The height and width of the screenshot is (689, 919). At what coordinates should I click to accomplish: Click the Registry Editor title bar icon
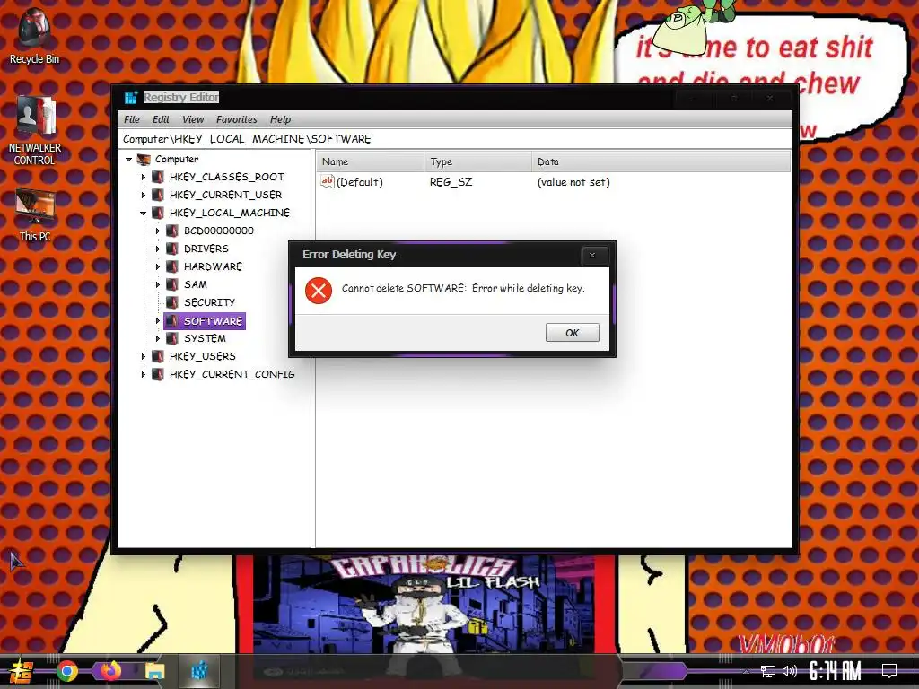[131, 97]
